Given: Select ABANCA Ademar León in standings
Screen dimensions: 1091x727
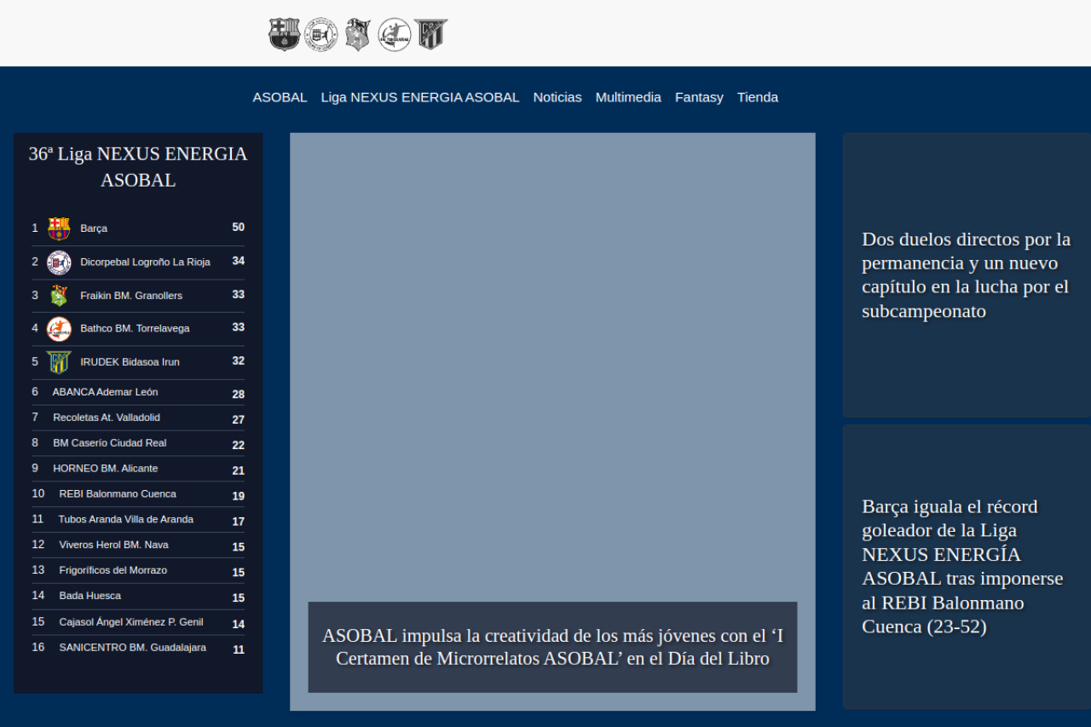Looking at the screenshot, I should [x=105, y=392].
